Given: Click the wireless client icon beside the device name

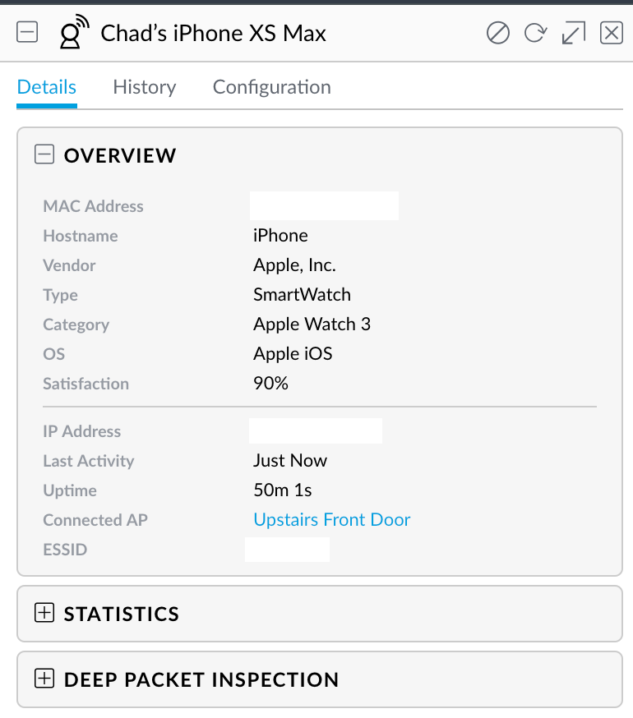Looking at the screenshot, I should (73, 31).
